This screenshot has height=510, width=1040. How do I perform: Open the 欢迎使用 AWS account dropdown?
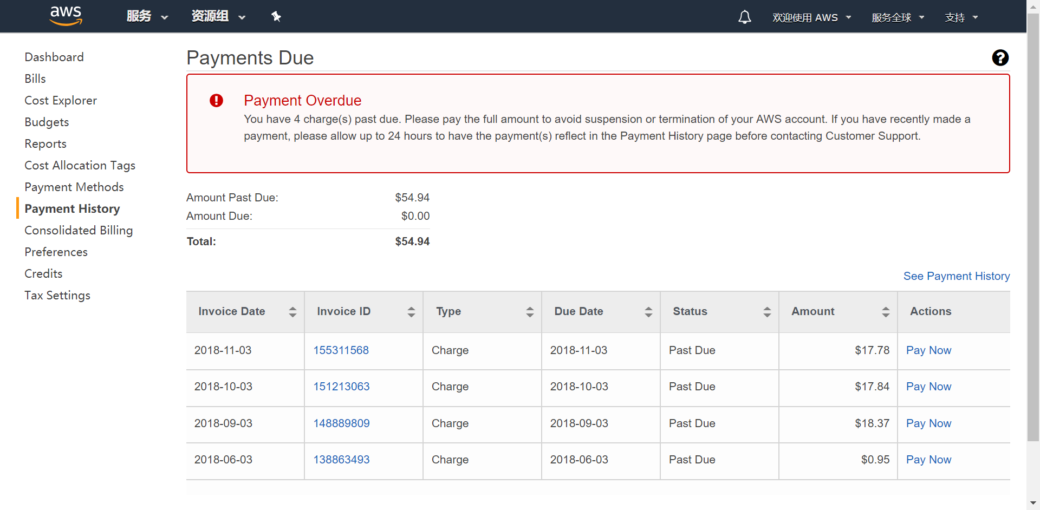pos(811,18)
